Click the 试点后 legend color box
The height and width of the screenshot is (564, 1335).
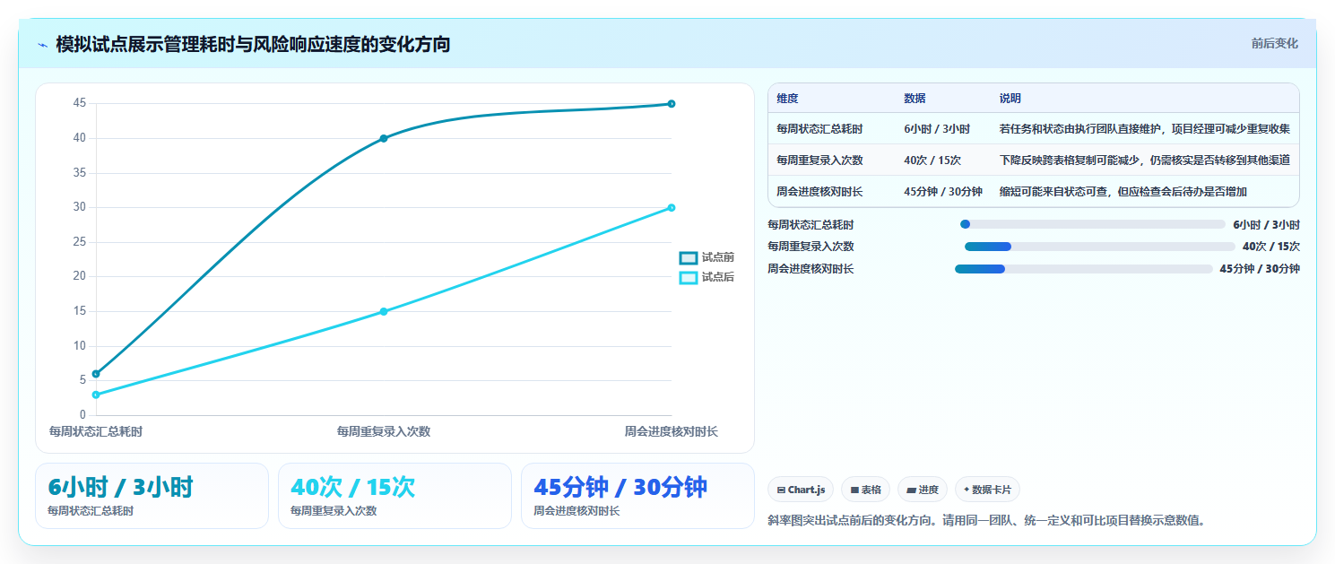689,278
